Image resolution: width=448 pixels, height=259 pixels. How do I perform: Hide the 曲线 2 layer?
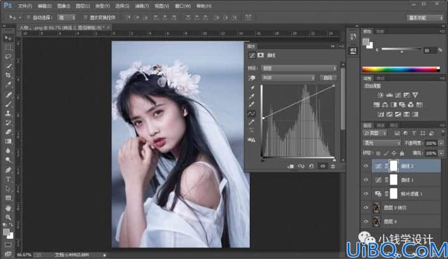(x=366, y=166)
